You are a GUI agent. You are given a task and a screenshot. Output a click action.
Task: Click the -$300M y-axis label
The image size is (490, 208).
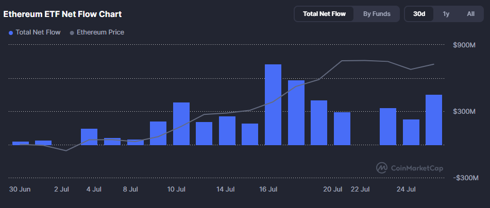tap(465, 178)
